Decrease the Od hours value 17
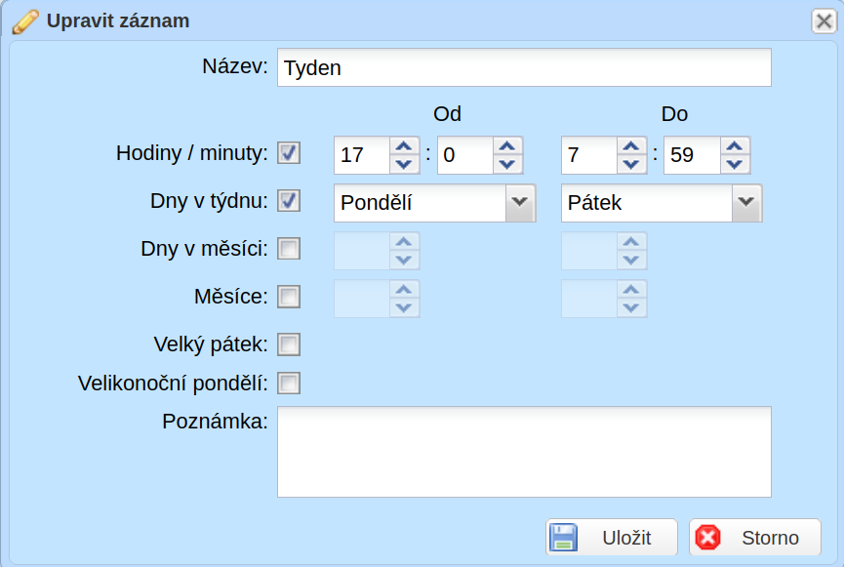The image size is (844, 567). (404, 164)
